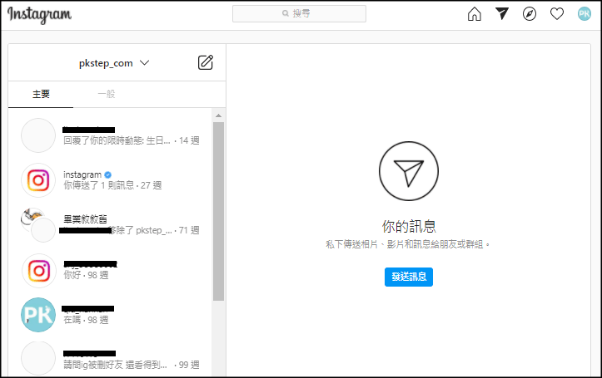Click the PK teal avatar in chat list
The width and height of the screenshot is (602, 378).
pyautogui.click(x=38, y=315)
